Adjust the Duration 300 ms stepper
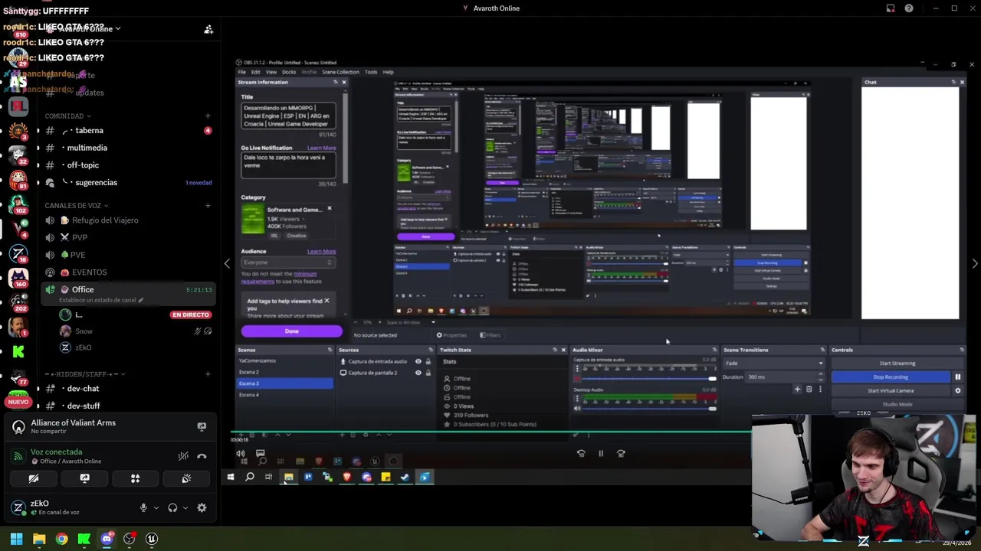This screenshot has width=981, height=551. point(821,377)
